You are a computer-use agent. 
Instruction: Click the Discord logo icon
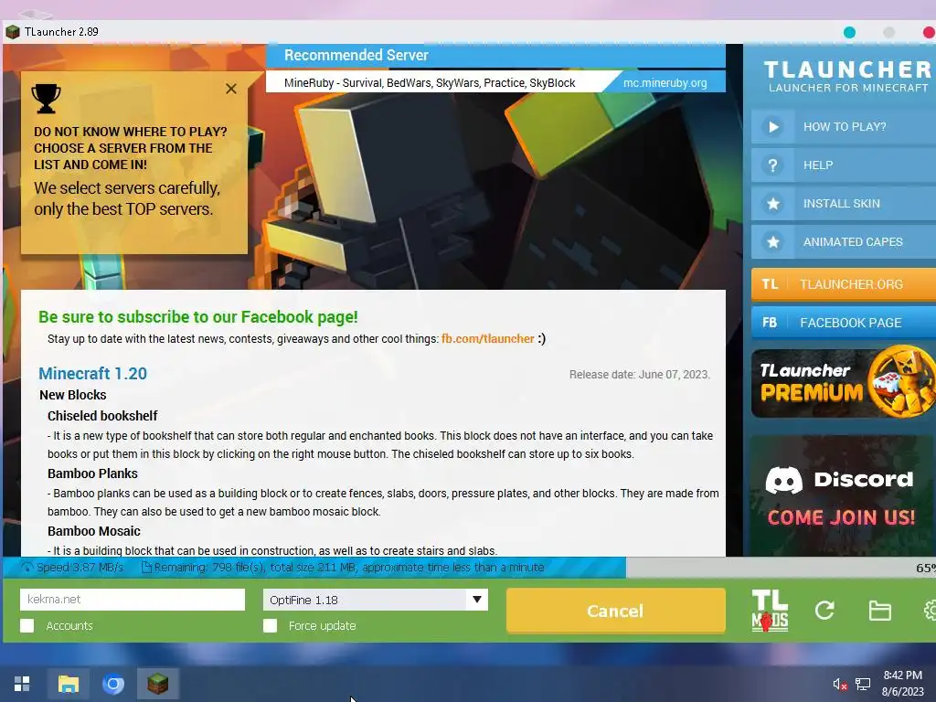coord(783,479)
